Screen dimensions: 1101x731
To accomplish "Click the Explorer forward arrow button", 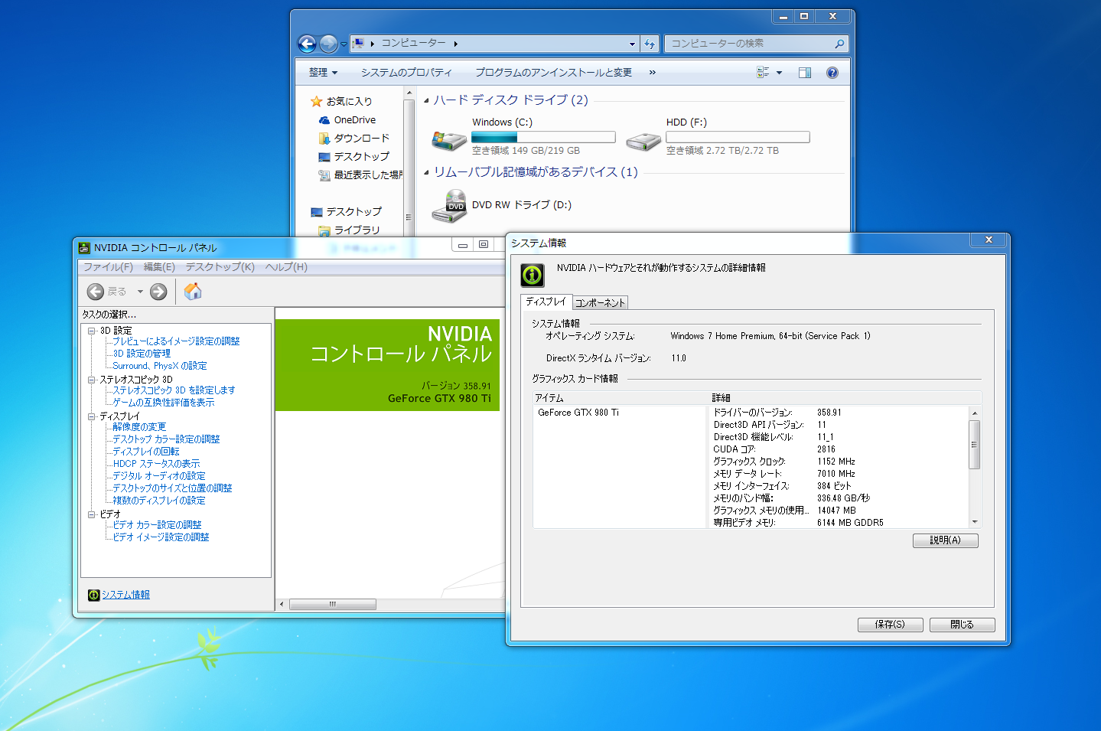I will click(x=328, y=44).
